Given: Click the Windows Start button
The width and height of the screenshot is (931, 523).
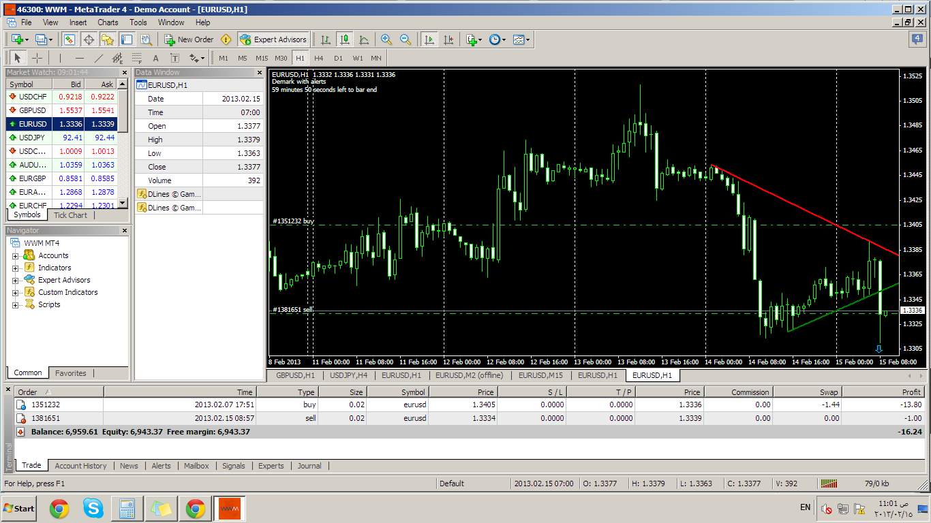Looking at the screenshot, I should [x=20, y=509].
